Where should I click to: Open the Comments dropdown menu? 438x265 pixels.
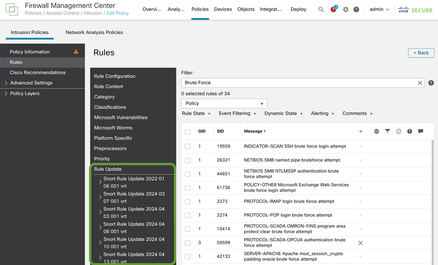pyautogui.click(x=358, y=113)
